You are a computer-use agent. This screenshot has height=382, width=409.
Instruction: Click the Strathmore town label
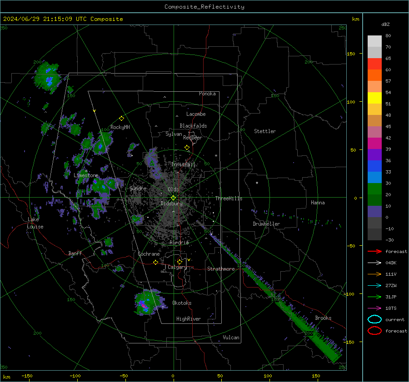click(x=221, y=269)
